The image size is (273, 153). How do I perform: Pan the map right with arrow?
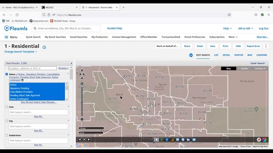[x=84, y=74]
